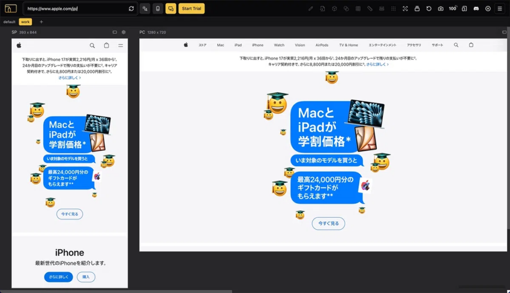Click the search icon in the PC Apple nav
Image resolution: width=510 pixels, height=293 pixels.
[456, 45]
